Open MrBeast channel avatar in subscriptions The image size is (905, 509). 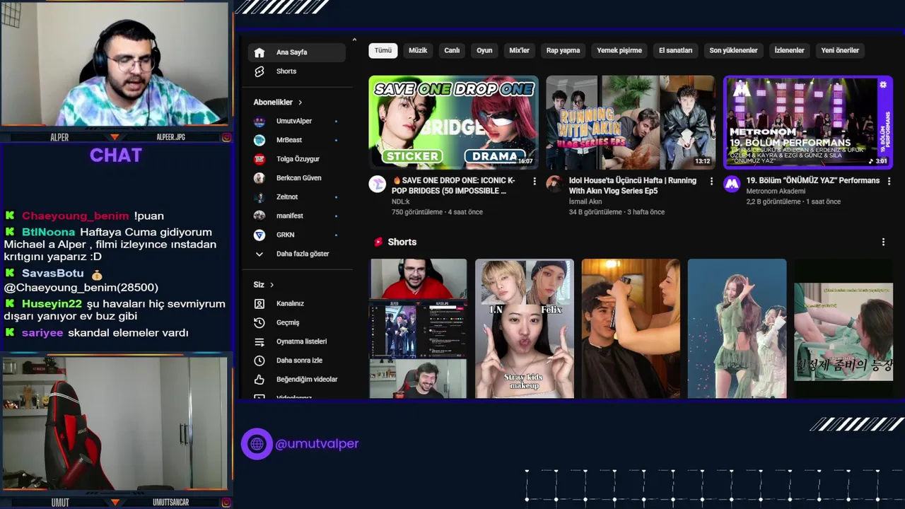pyautogui.click(x=259, y=140)
